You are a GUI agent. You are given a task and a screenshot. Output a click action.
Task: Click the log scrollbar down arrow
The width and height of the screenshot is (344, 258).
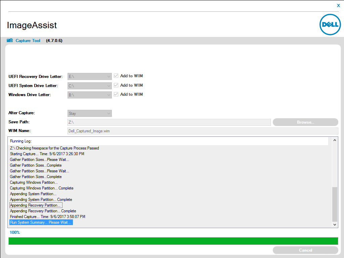tap(335, 225)
